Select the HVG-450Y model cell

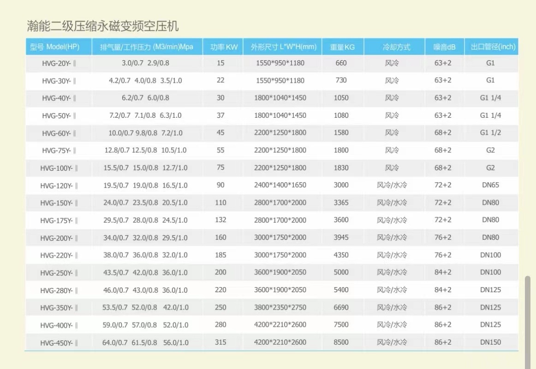click(59, 342)
